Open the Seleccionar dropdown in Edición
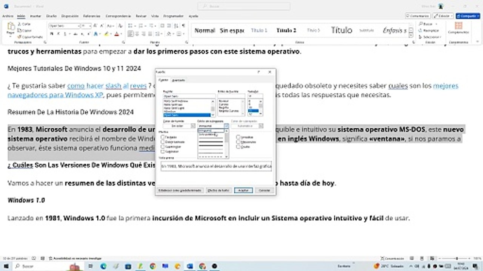 pos(430,37)
